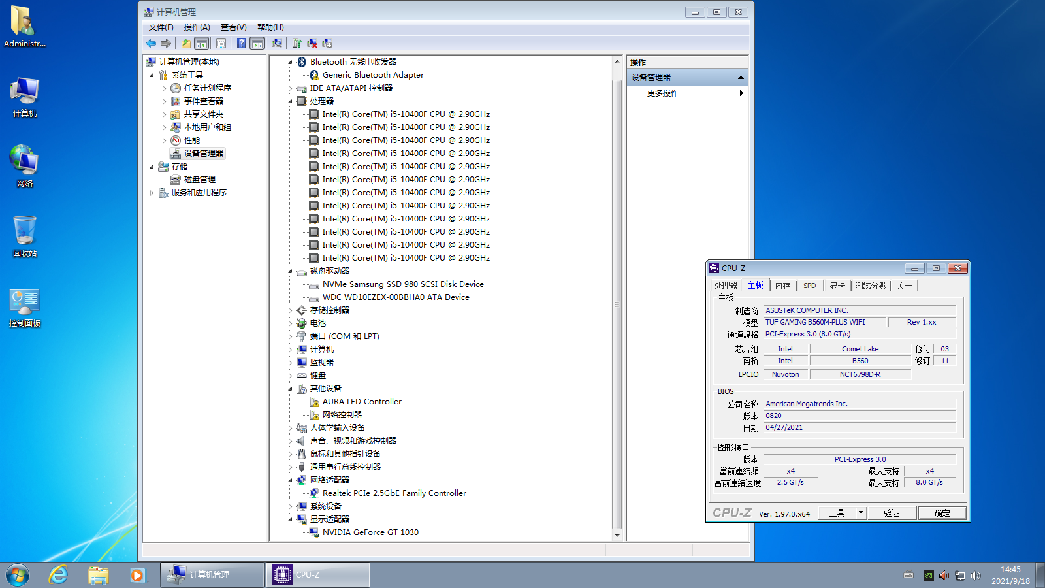Image resolution: width=1045 pixels, height=588 pixels.
Task: Collapse the 显示适配器 device category
Action: (291, 519)
